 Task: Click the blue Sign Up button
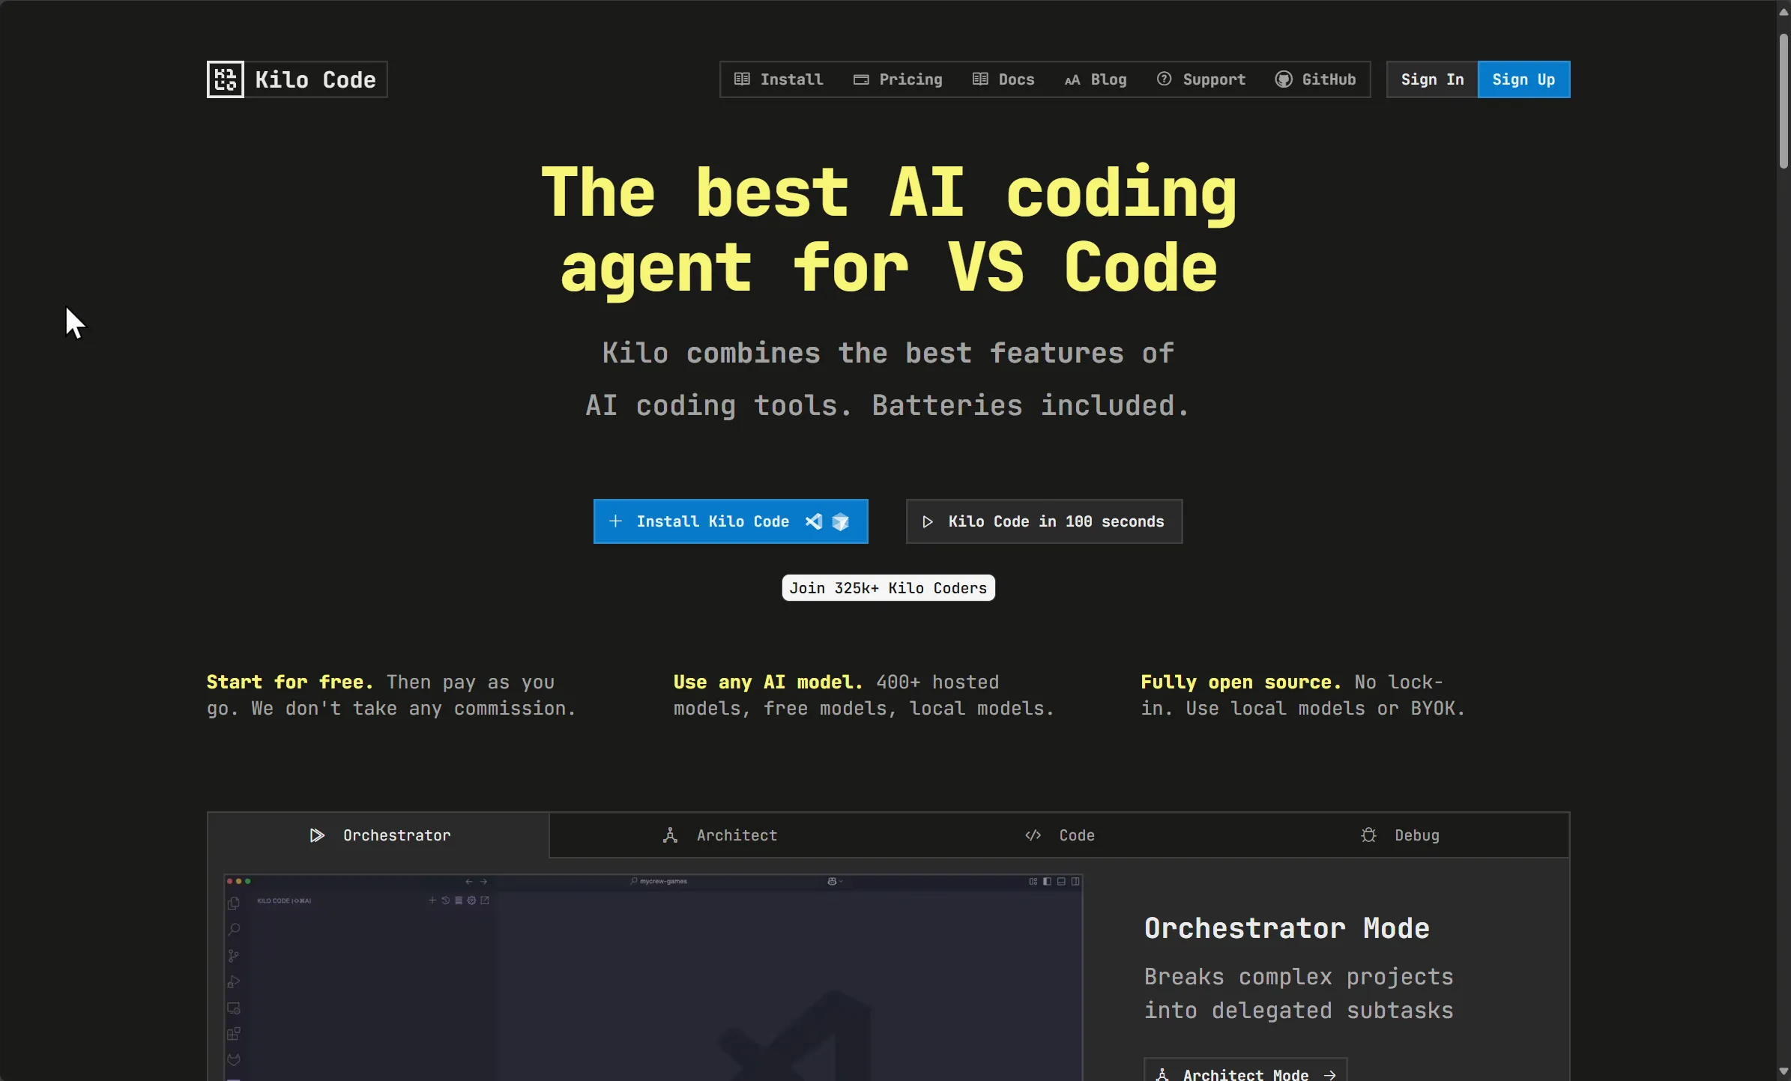pyautogui.click(x=1523, y=79)
